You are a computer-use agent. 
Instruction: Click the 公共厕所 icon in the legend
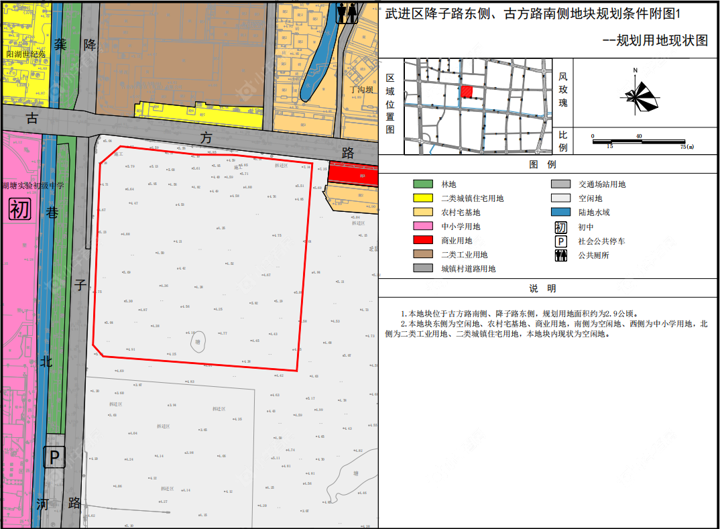pyautogui.click(x=560, y=255)
